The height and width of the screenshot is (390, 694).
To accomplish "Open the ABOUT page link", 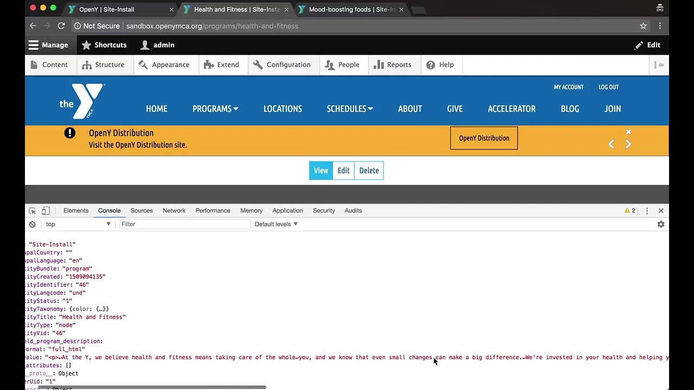I will [x=410, y=108].
